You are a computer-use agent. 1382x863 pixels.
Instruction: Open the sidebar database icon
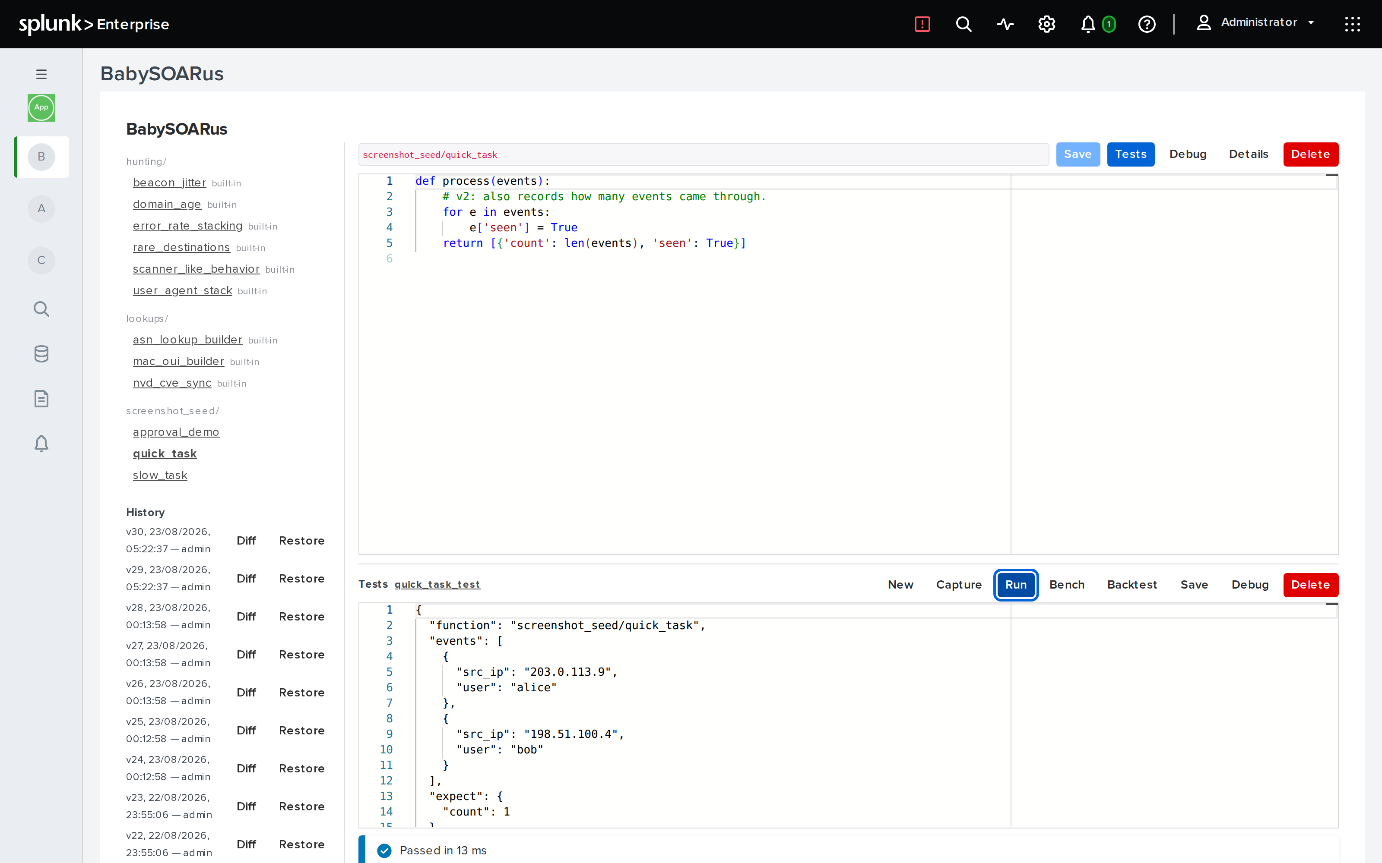(x=41, y=354)
